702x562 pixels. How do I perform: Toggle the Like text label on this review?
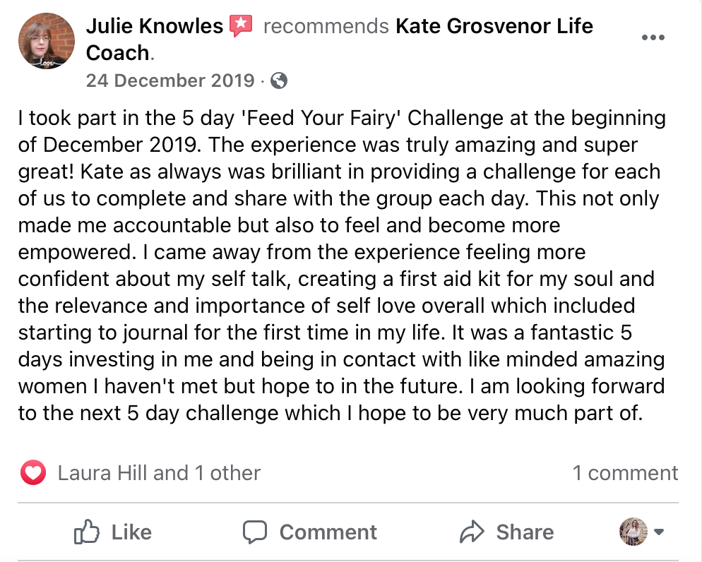pos(131,532)
